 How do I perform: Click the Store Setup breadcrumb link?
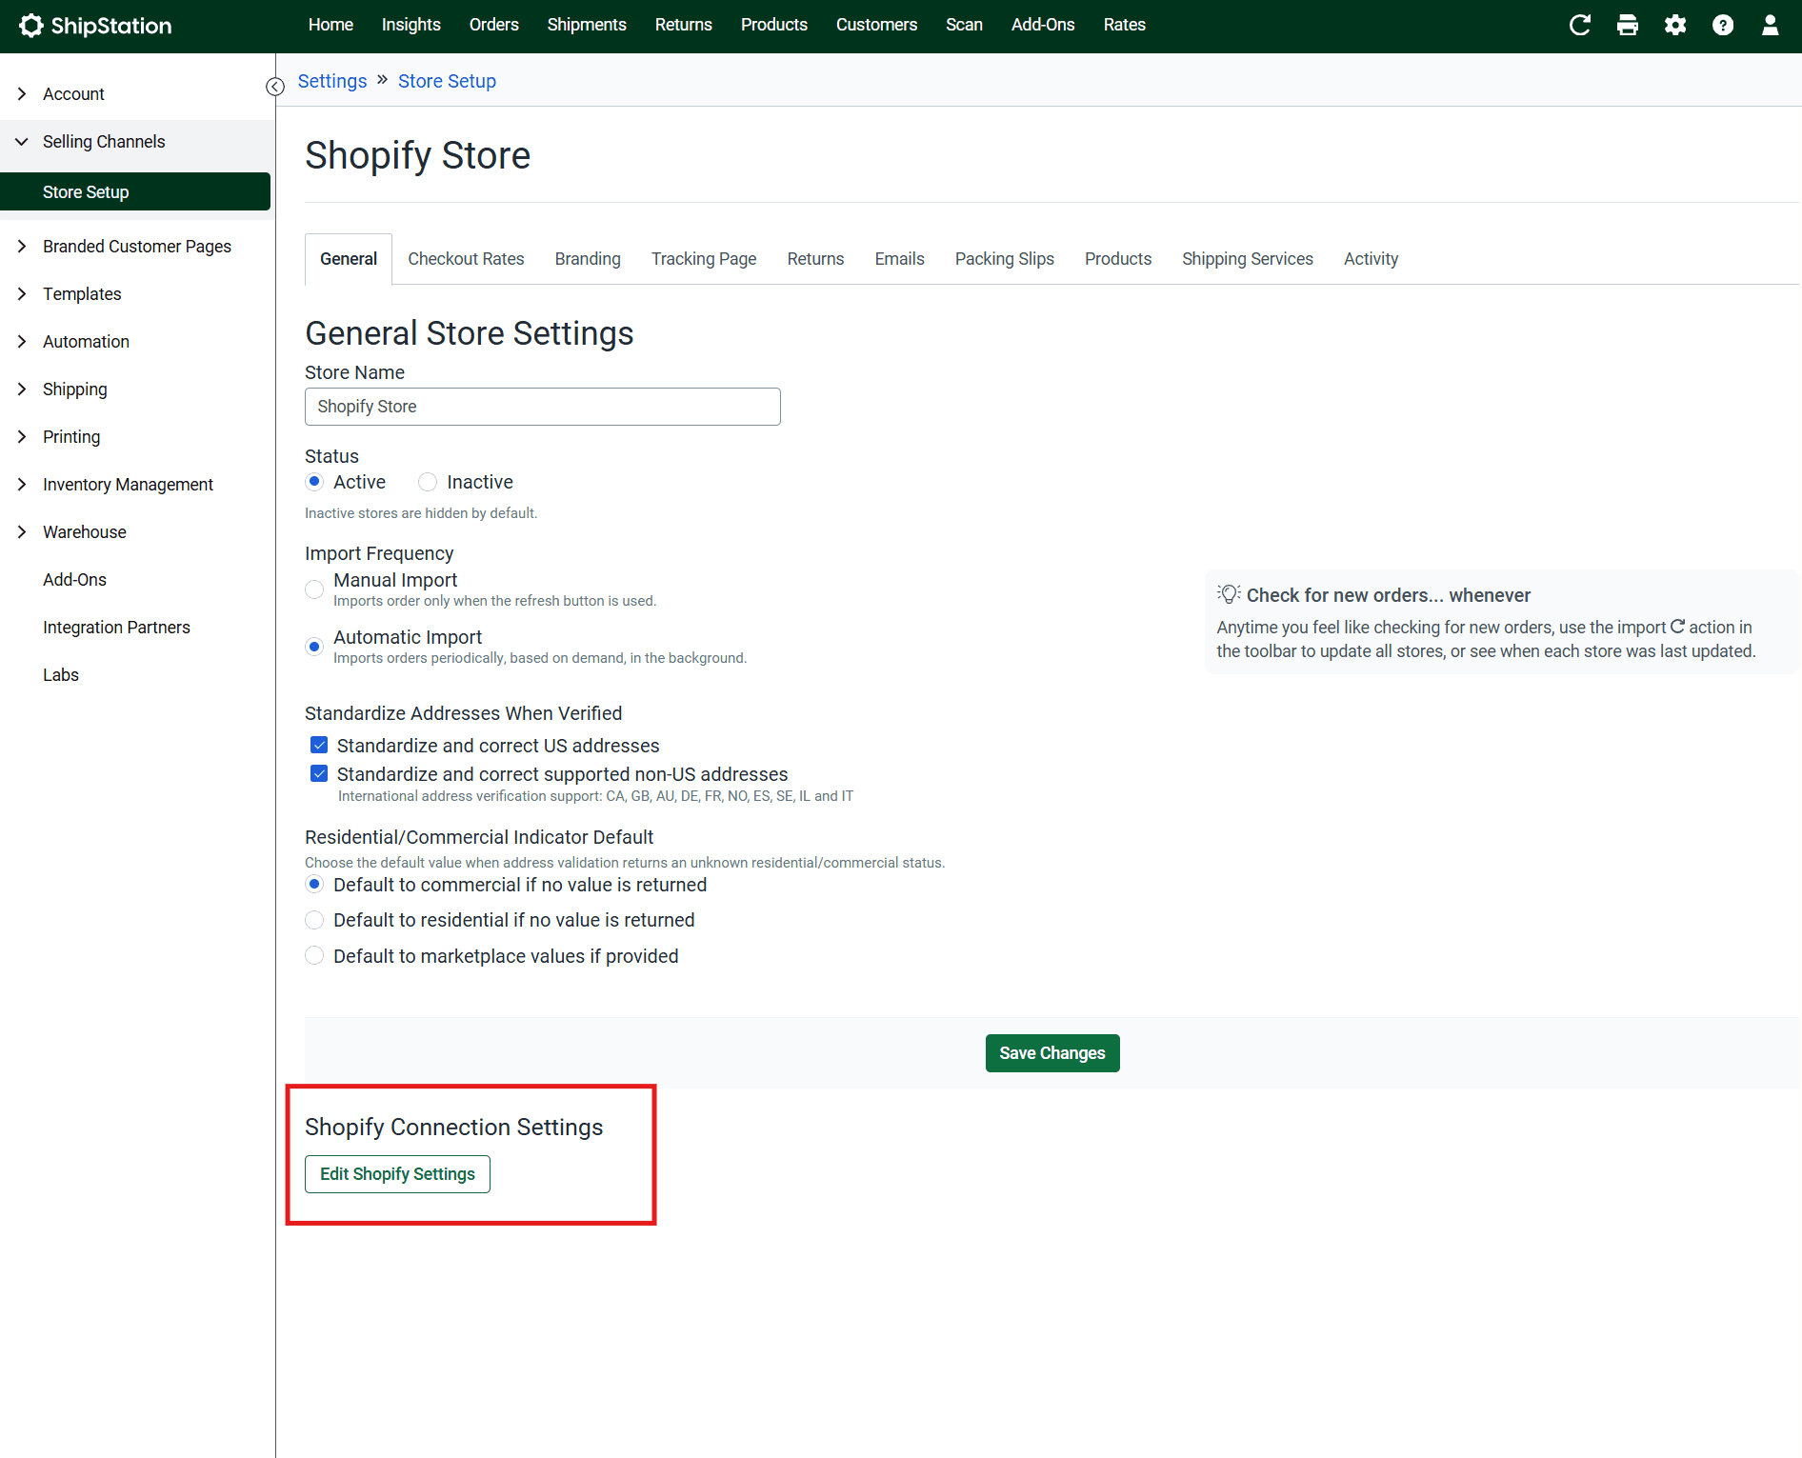tap(447, 81)
